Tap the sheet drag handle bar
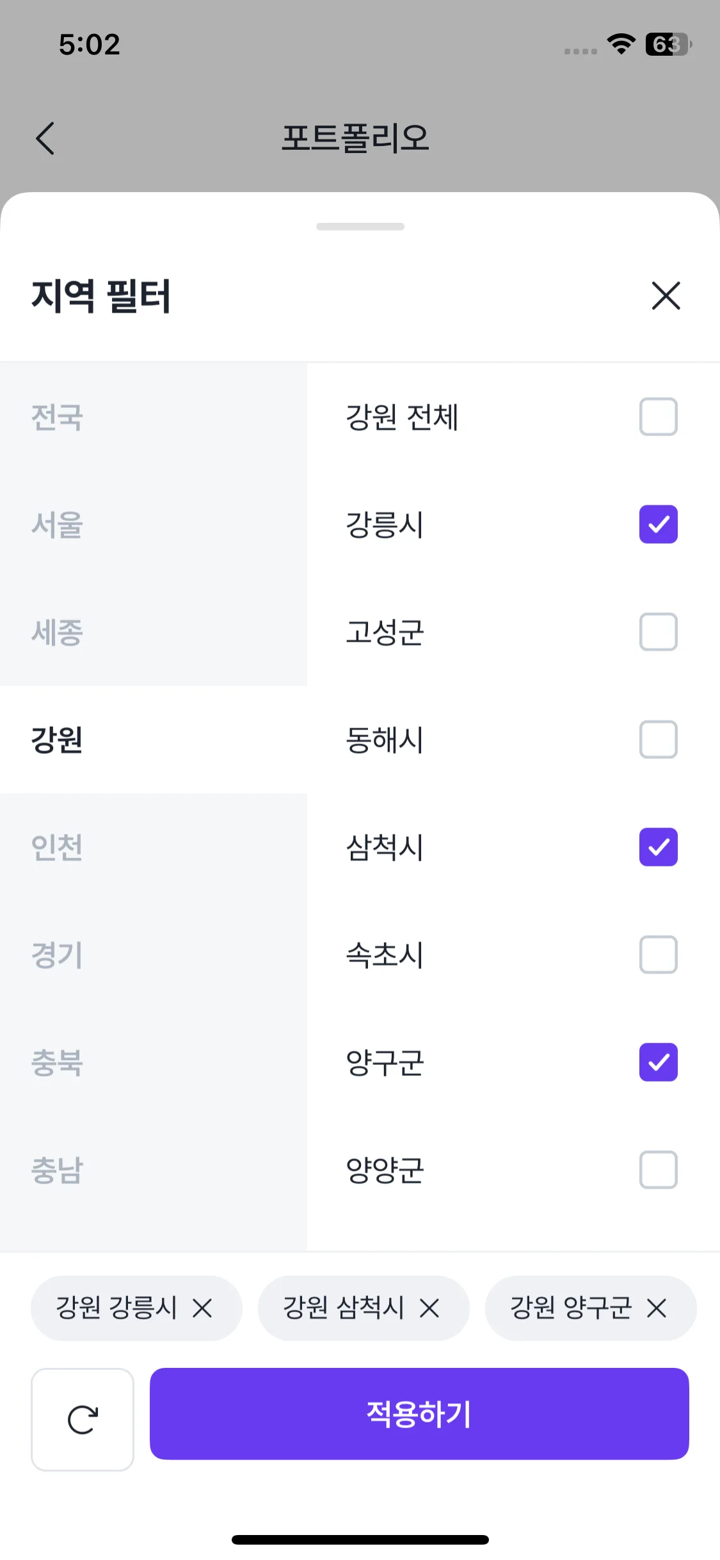This screenshot has height=1560, width=720. [x=360, y=227]
